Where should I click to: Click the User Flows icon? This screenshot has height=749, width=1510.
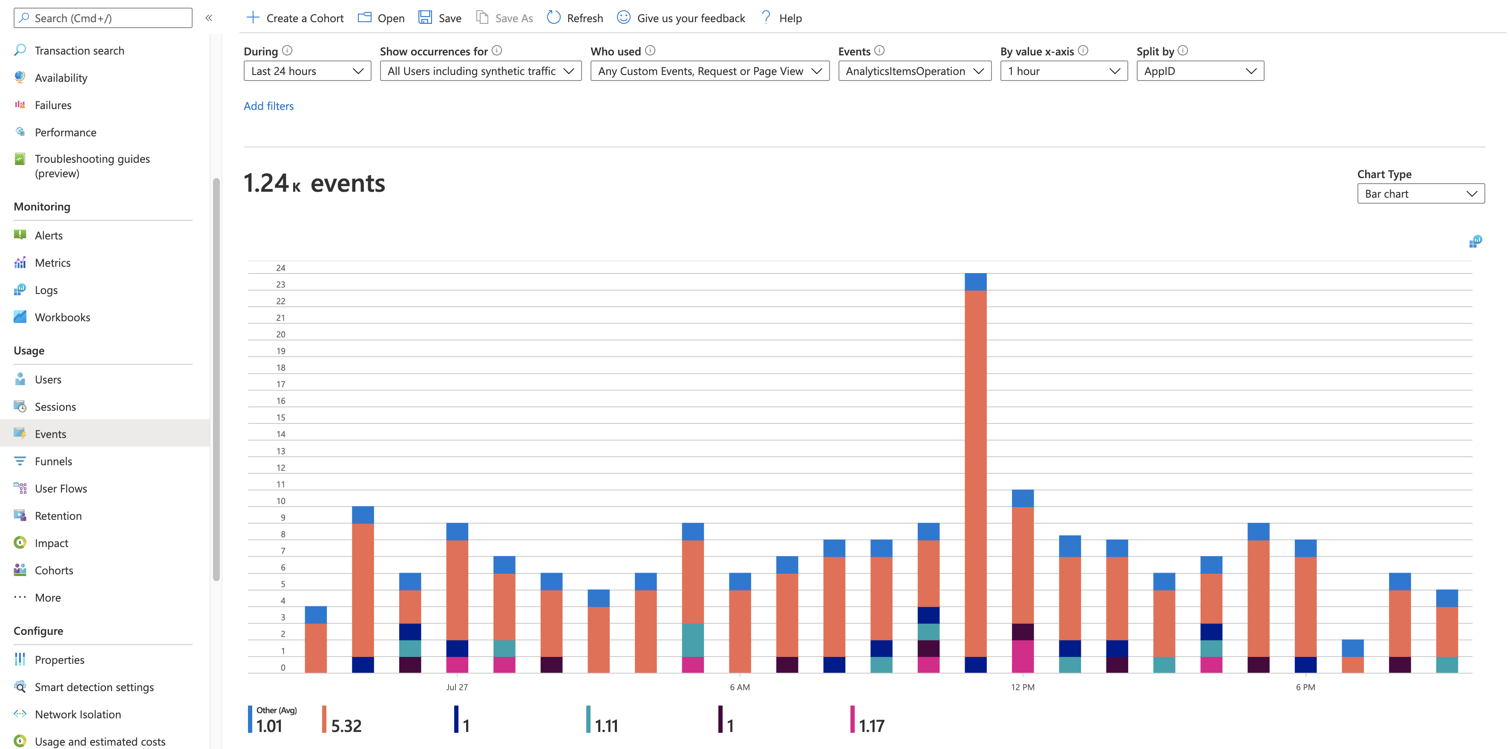pos(18,488)
